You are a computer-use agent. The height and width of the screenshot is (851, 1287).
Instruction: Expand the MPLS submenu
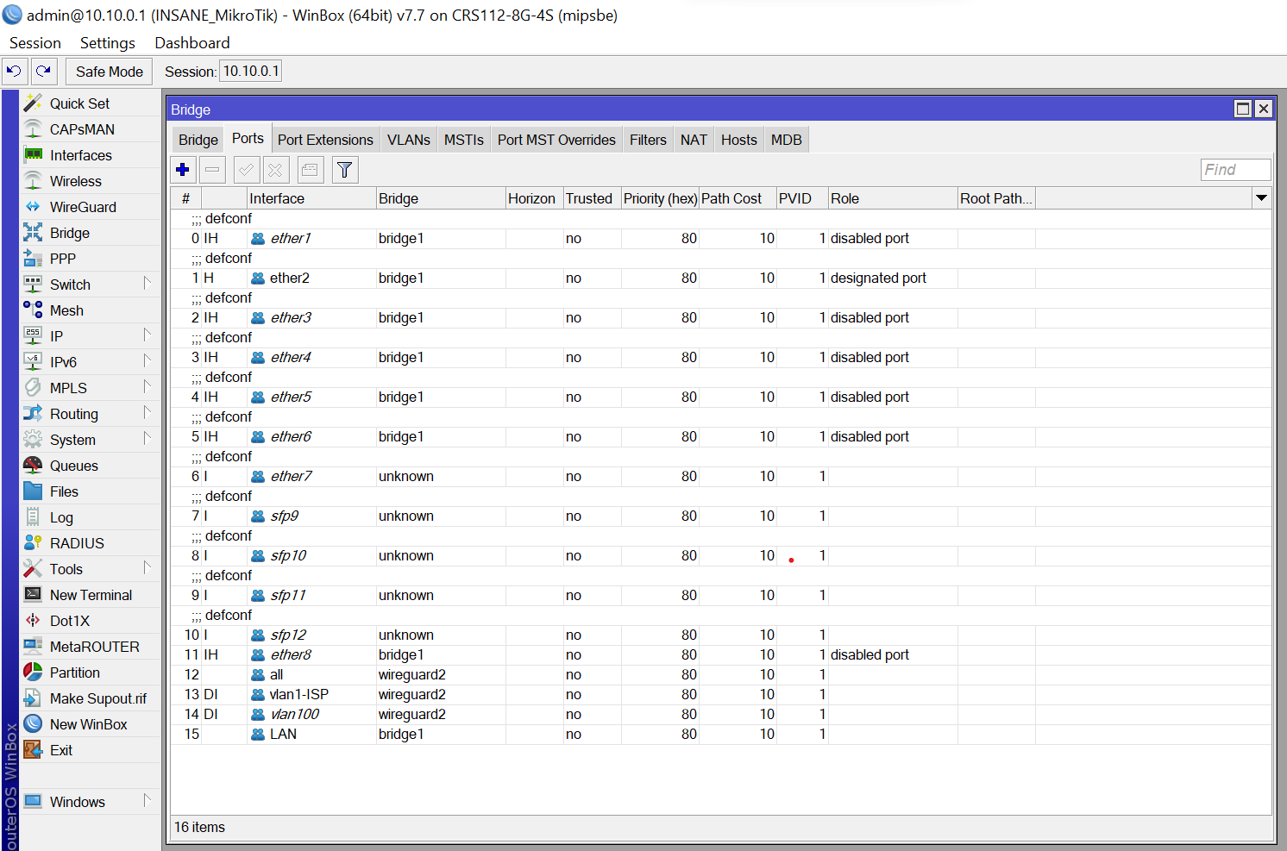[147, 386]
